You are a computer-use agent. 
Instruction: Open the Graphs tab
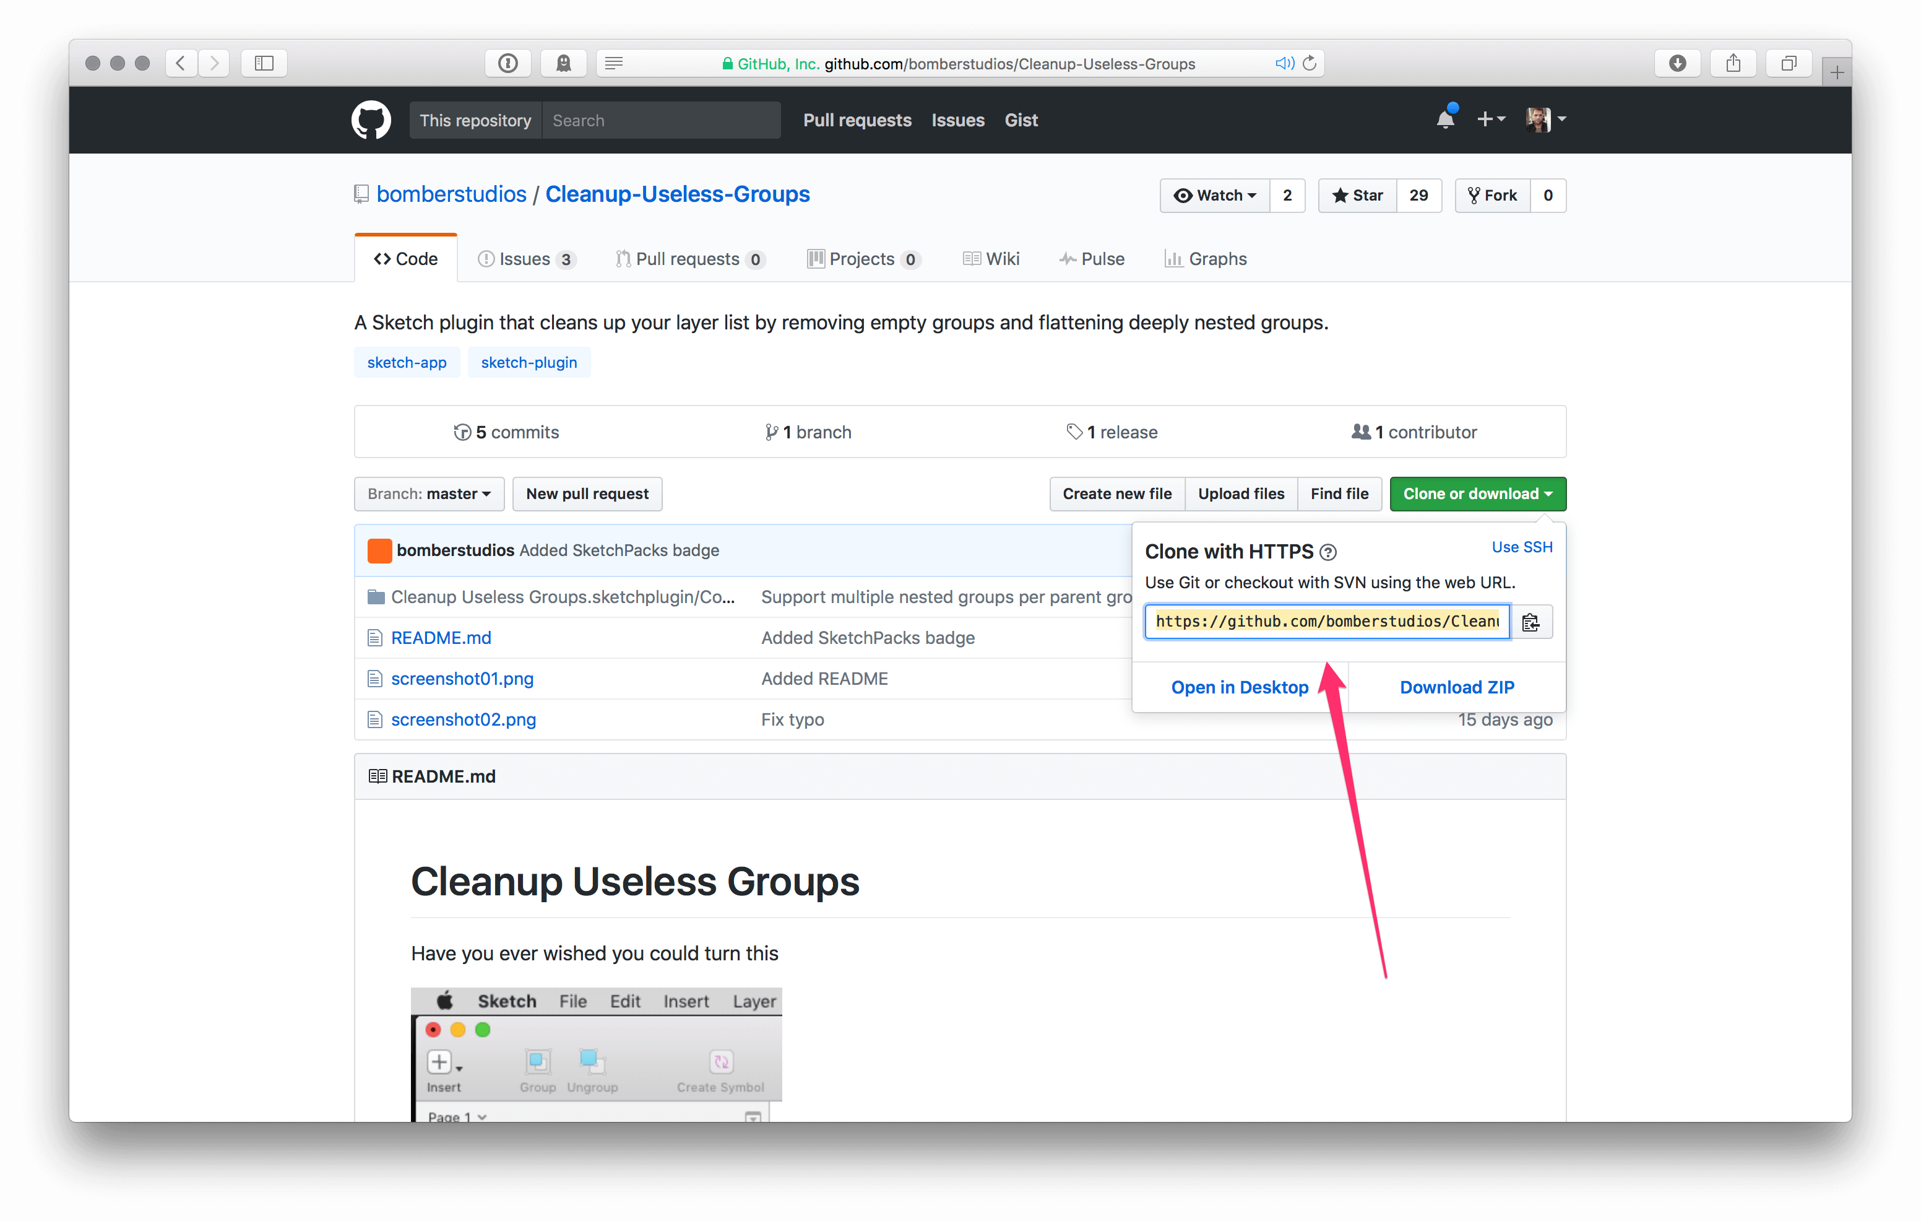click(1206, 259)
